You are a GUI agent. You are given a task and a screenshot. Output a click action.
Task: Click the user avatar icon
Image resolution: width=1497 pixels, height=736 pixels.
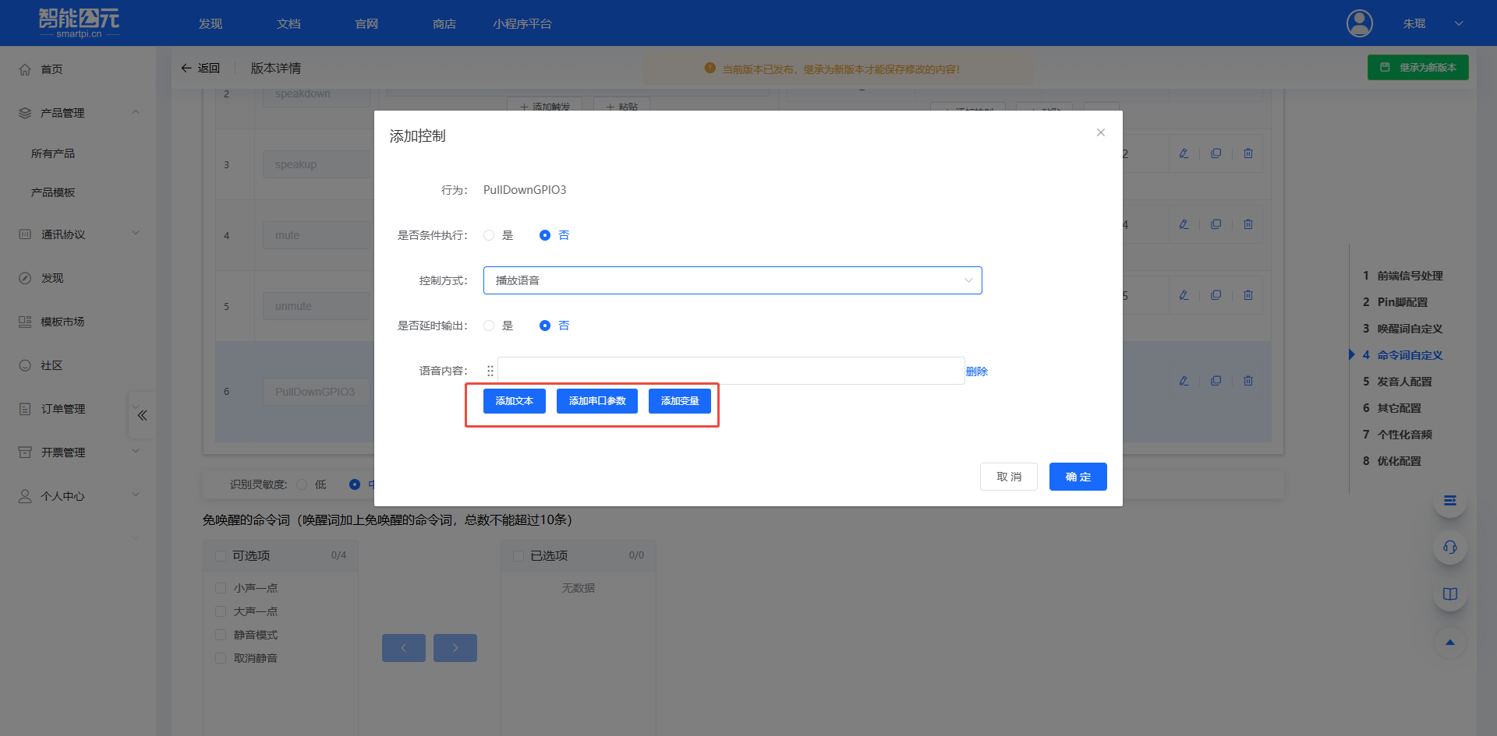pyautogui.click(x=1359, y=23)
